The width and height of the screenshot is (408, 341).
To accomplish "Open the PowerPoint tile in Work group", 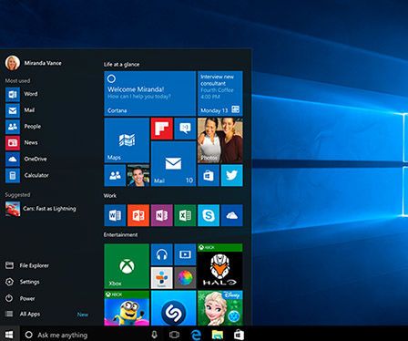I will tap(138, 215).
